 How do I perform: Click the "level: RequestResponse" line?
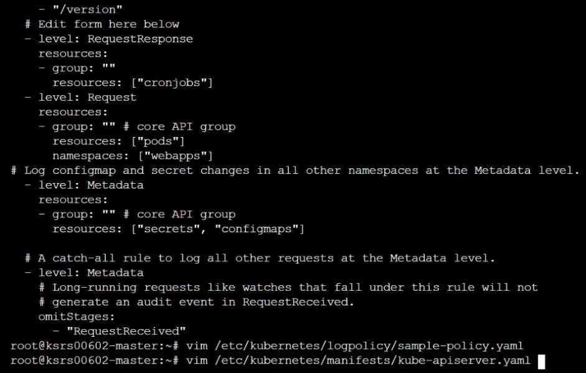pyautogui.click(x=115, y=39)
